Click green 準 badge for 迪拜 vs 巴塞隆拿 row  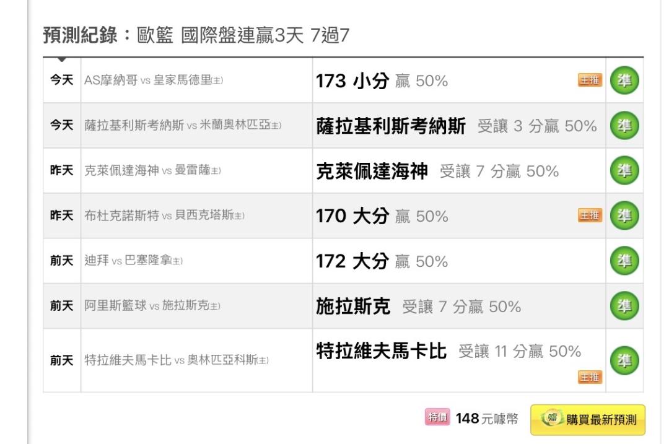point(624,261)
